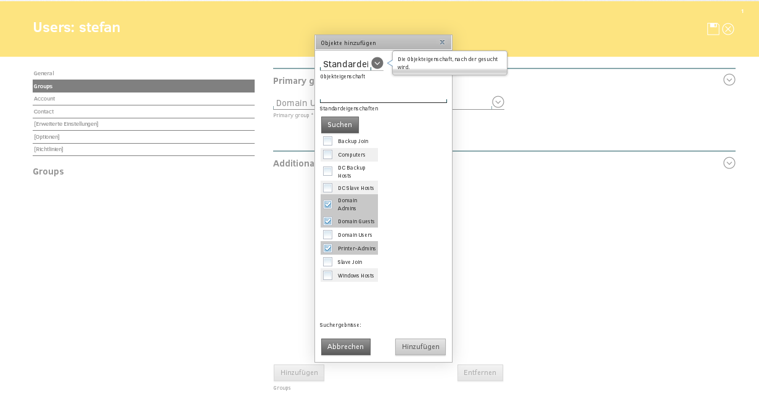Screen dimensions: 759x407
Task: Collapse the Primary group section
Action: pos(729,80)
